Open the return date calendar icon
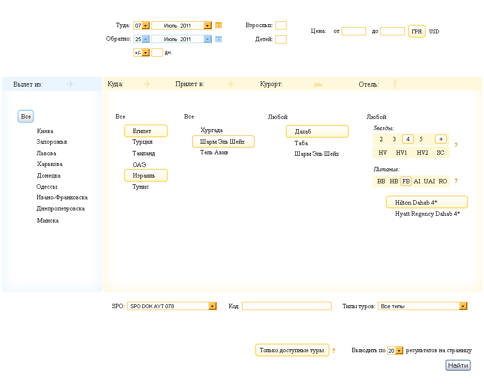Image resolution: width=484 pixels, height=387 pixels. (218, 39)
